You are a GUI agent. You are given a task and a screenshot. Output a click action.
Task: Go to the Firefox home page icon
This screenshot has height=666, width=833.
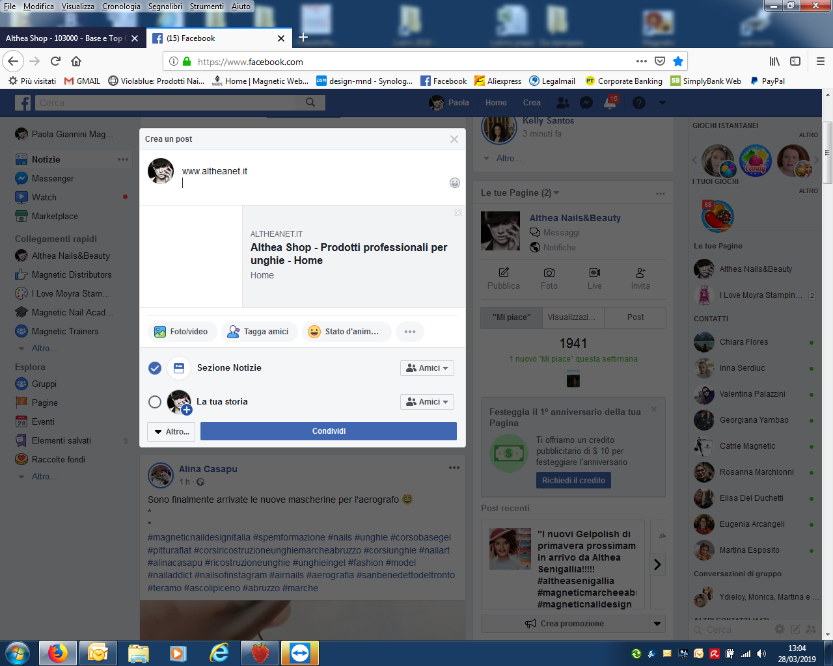pyautogui.click(x=76, y=61)
